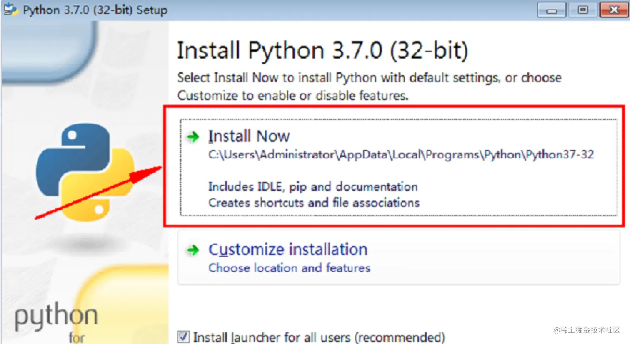Click 'Creates shortcuts and file associations' text
Viewport: 630px width, 344px height.
[314, 203]
